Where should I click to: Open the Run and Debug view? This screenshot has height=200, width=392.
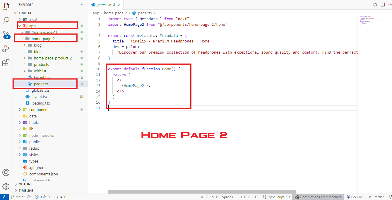[x=6, y=49]
